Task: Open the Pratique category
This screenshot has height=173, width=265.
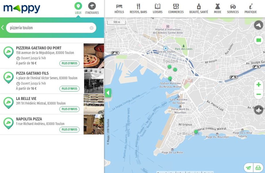Action: [250, 9]
